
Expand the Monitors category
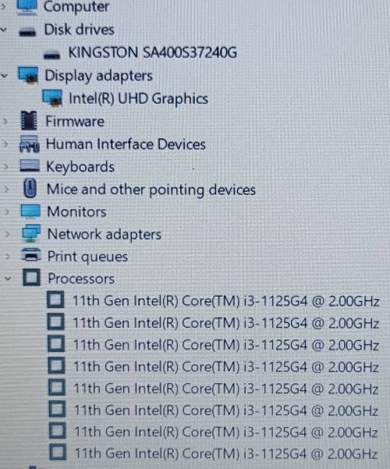click(x=6, y=212)
